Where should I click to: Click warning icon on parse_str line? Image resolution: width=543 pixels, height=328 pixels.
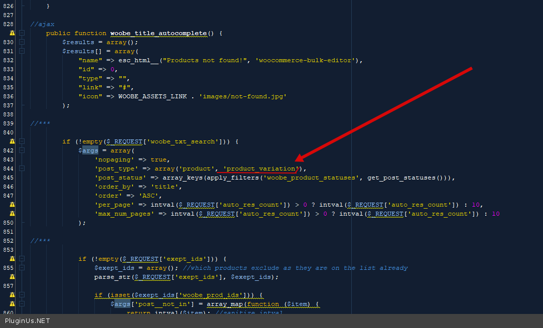pos(12,277)
